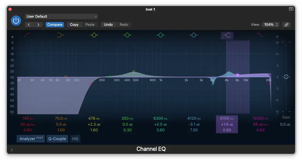Bypass the plugin with the power button
The image size is (302, 162).
[16, 21]
